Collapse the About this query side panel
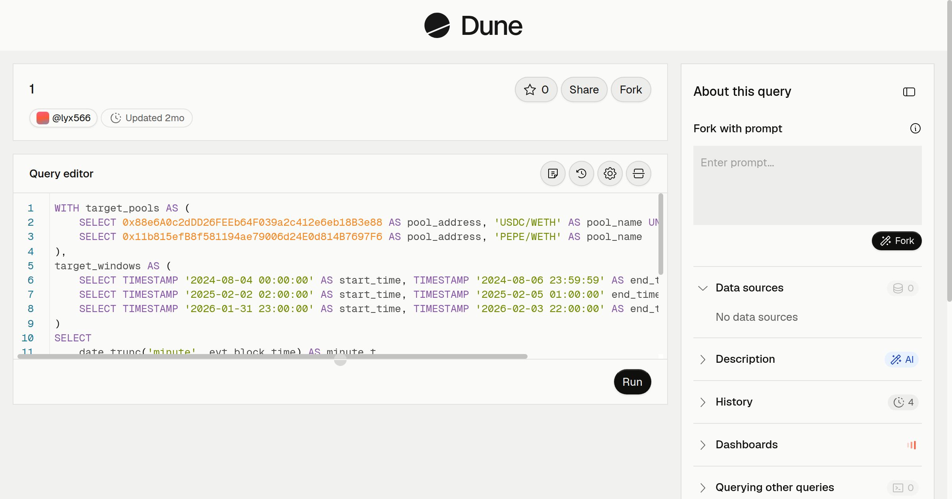 pyautogui.click(x=909, y=92)
